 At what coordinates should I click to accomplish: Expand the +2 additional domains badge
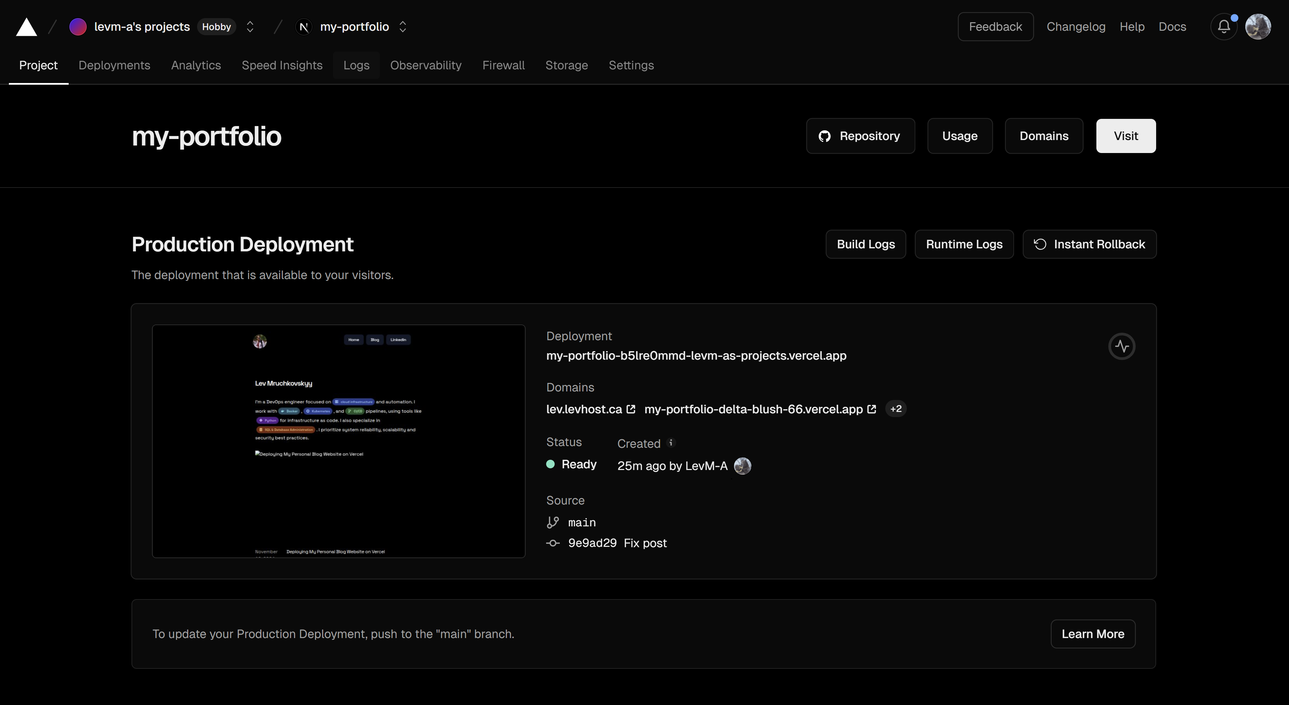tap(896, 409)
